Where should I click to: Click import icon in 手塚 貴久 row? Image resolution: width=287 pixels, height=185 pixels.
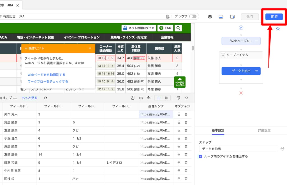(x=179, y=138)
